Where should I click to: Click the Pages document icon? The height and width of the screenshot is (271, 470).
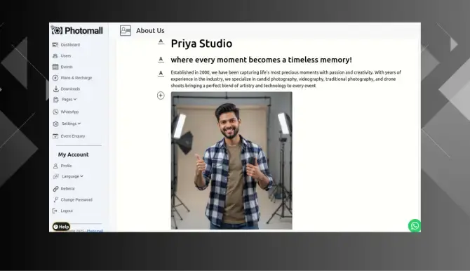pos(55,99)
